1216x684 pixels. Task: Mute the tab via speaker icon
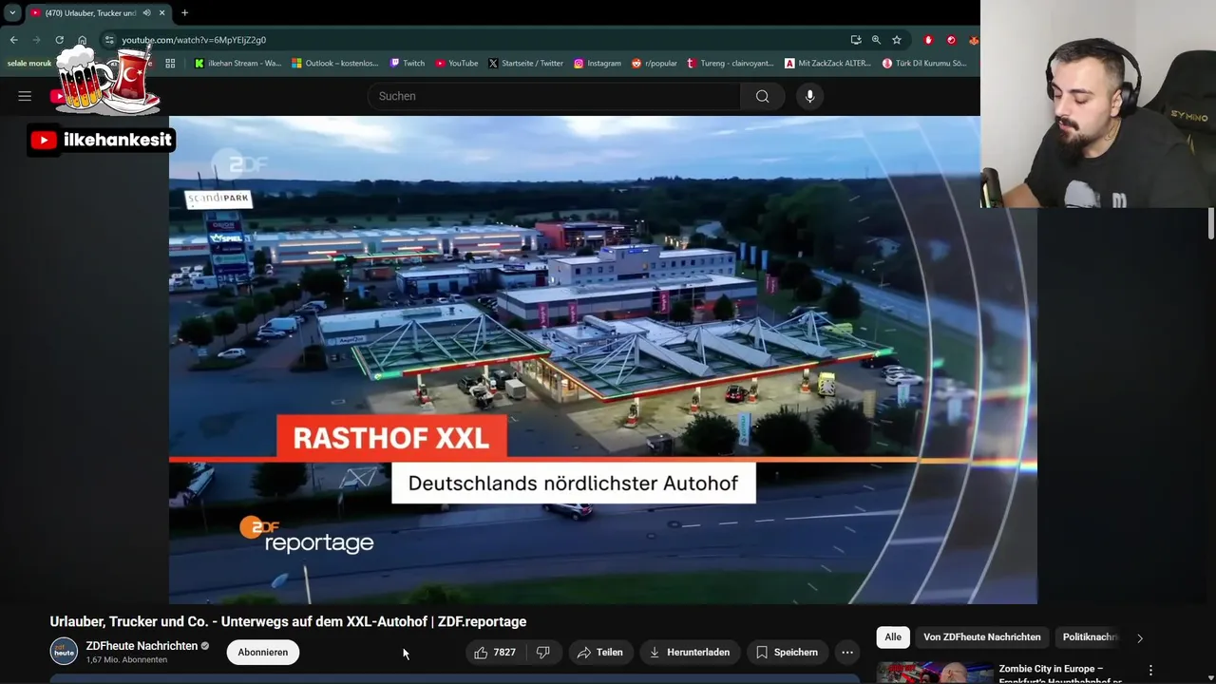point(146,13)
